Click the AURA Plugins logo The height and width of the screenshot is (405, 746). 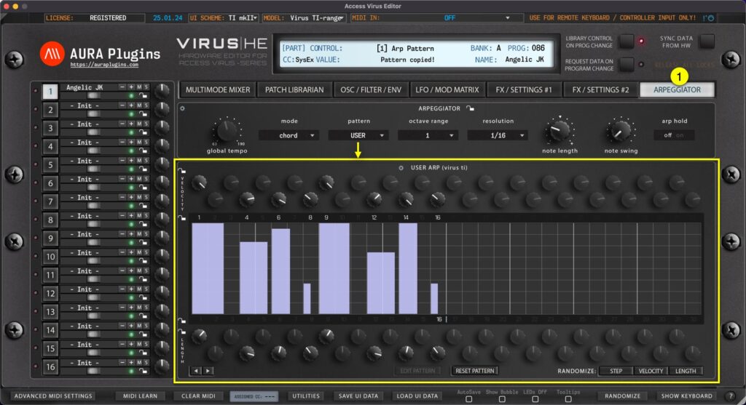click(x=52, y=53)
